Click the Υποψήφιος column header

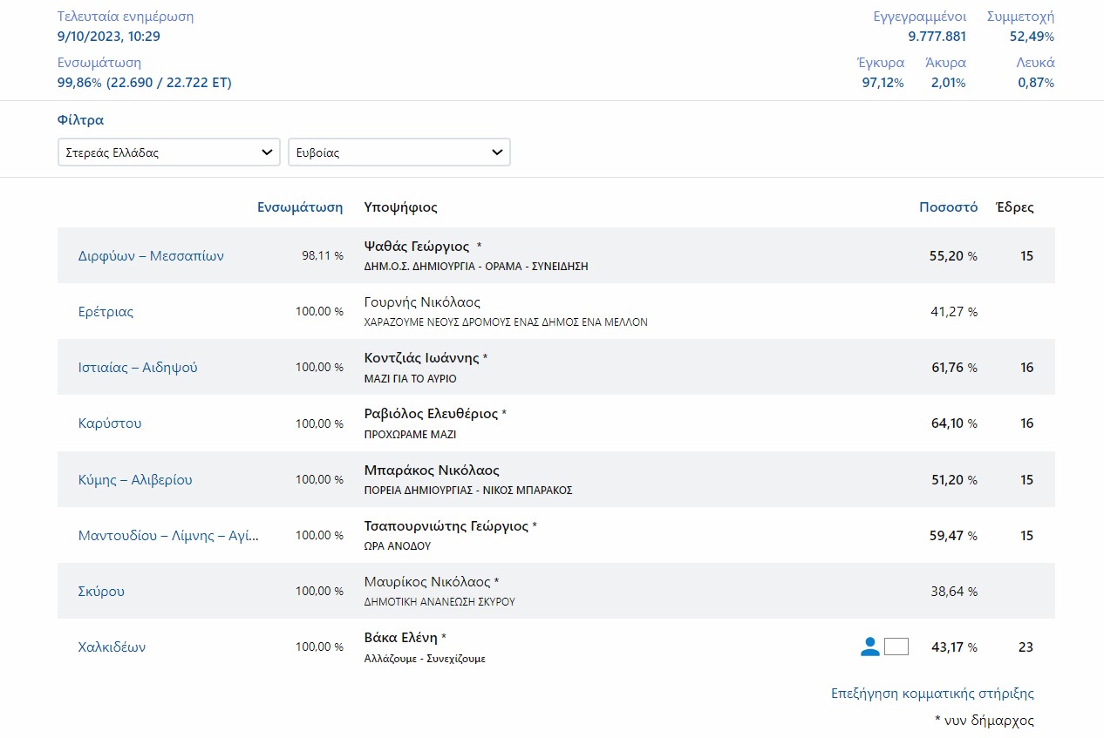pos(400,207)
